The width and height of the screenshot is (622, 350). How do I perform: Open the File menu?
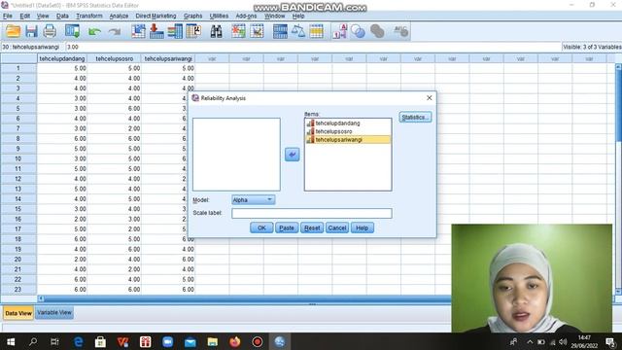click(x=8, y=16)
